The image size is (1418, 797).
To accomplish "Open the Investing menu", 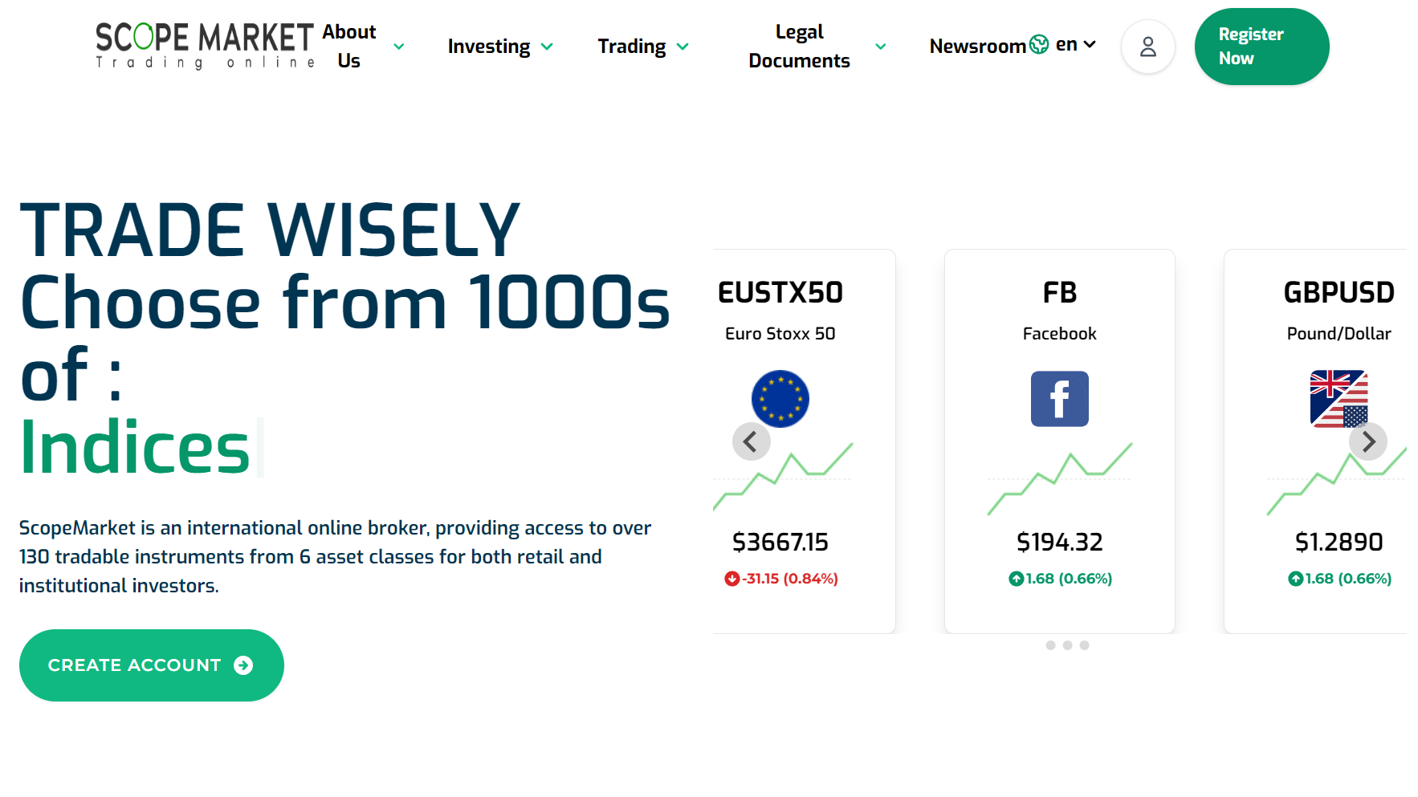I will click(499, 47).
